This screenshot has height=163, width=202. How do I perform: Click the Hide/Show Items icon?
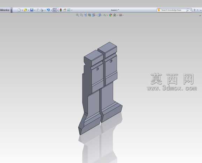click(x=105, y=15)
